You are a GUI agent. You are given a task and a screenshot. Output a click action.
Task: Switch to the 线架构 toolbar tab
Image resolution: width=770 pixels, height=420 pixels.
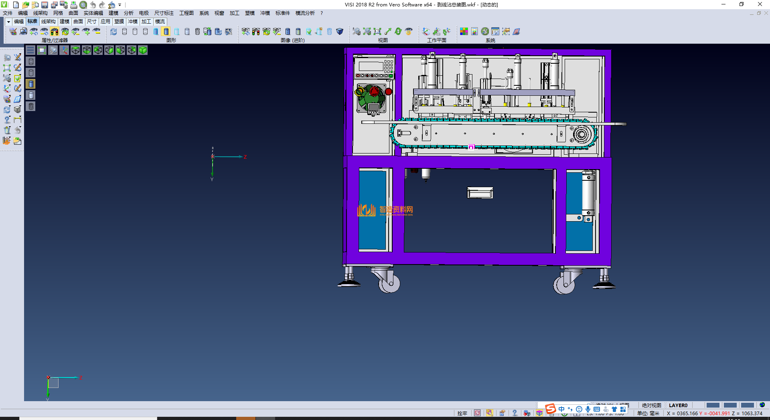point(48,22)
